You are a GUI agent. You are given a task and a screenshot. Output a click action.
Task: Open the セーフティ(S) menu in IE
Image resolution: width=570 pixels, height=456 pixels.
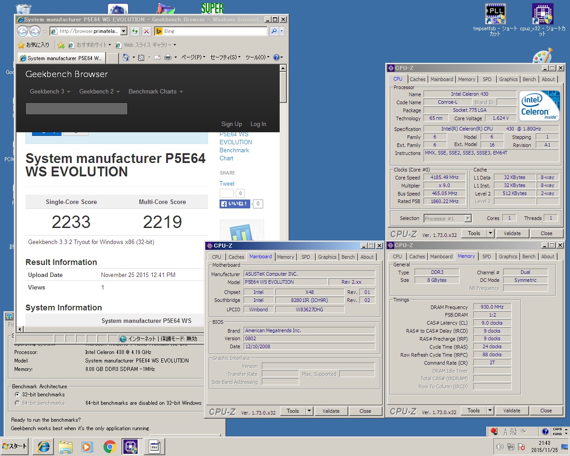225,57
